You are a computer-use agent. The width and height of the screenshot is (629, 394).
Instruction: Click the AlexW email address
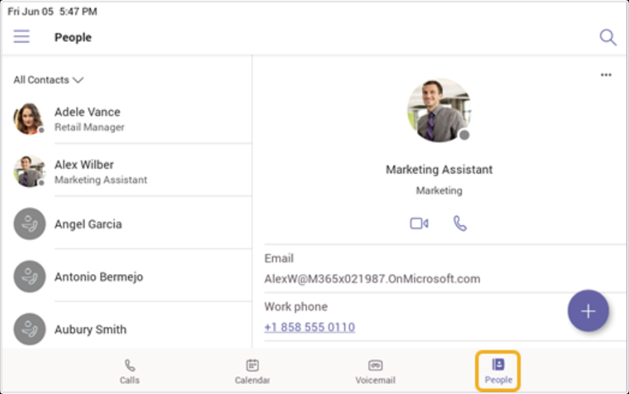click(x=372, y=279)
